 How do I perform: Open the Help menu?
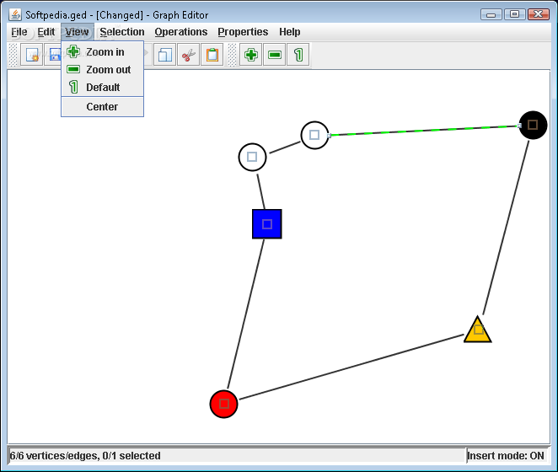pyautogui.click(x=289, y=32)
